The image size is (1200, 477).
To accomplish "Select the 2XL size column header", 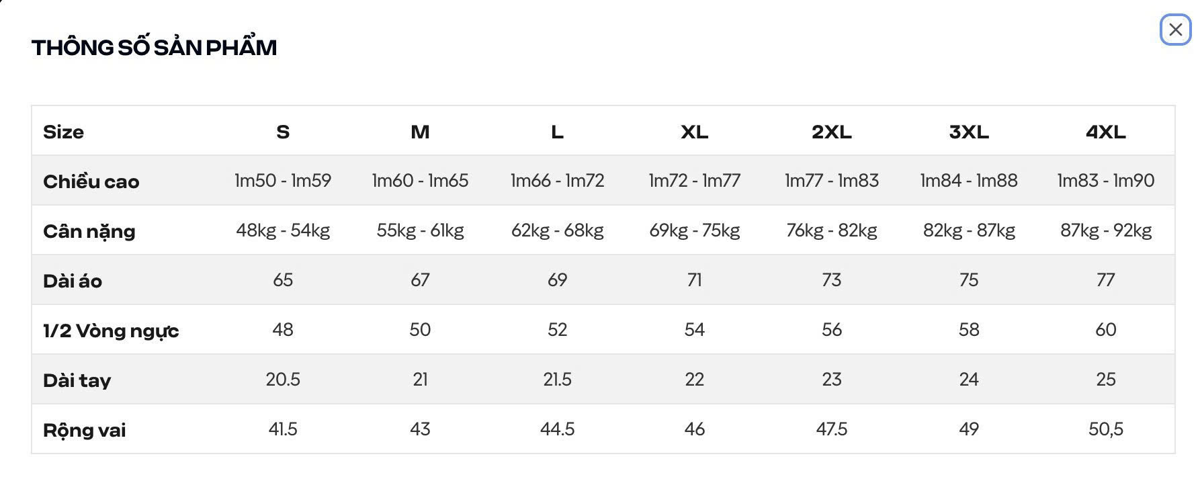I will pos(831,132).
